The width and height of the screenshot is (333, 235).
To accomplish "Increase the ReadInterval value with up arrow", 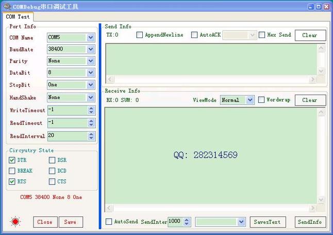I will pyautogui.click(x=91, y=134).
